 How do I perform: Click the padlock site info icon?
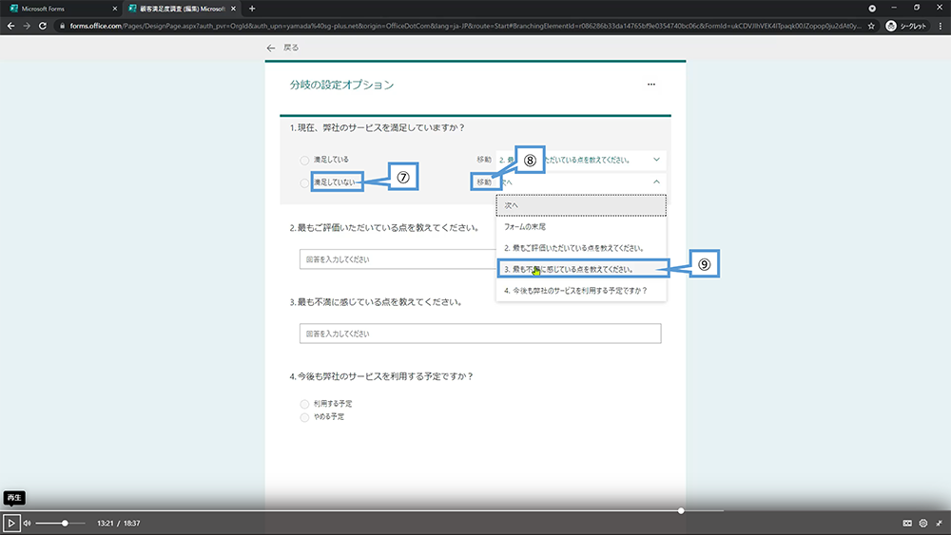coord(62,26)
